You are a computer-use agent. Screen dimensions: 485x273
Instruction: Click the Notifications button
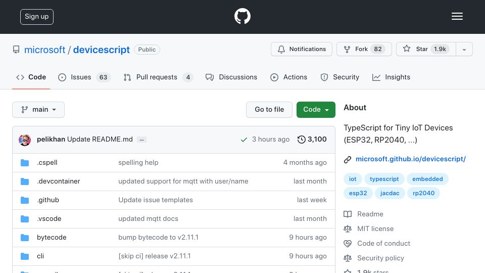coord(302,49)
